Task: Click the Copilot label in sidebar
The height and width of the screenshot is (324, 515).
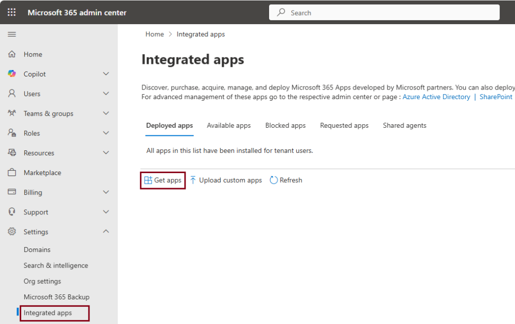Action: click(x=35, y=74)
